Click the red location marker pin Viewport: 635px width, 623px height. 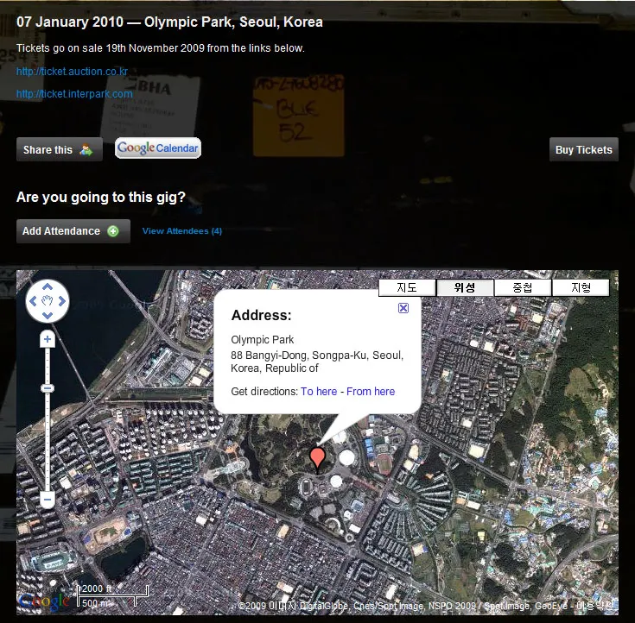click(x=317, y=456)
